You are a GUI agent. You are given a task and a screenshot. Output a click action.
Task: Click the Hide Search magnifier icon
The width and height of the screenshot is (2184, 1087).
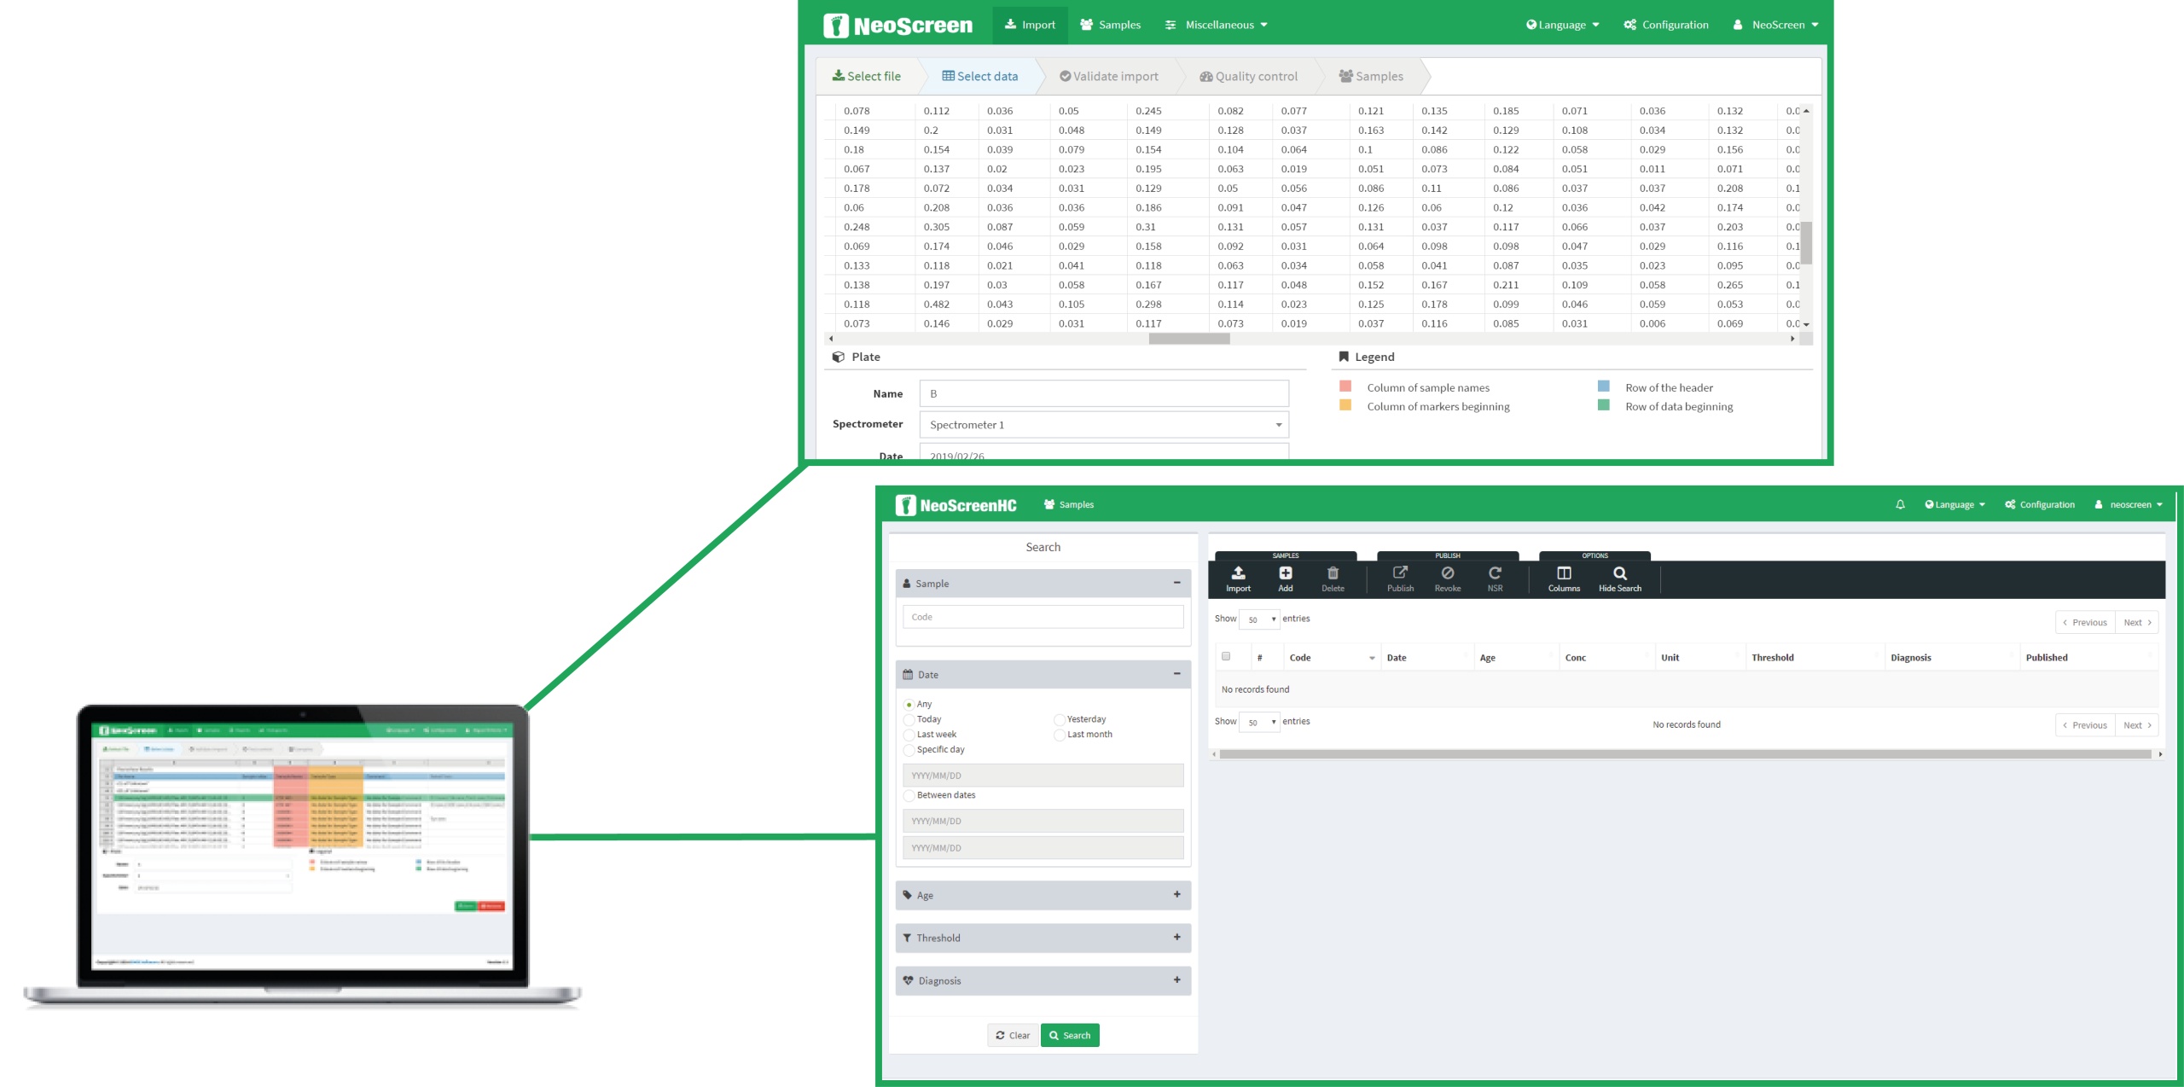[1620, 573]
